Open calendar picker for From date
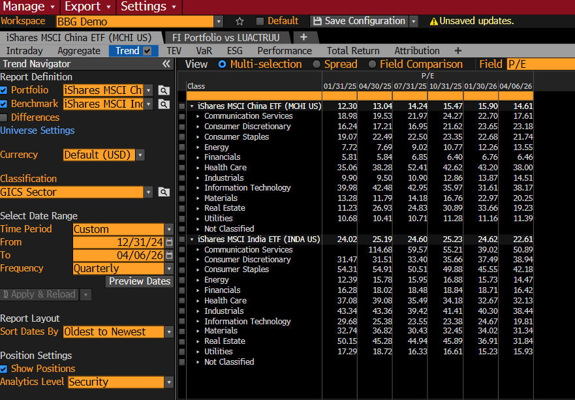 coord(169,242)
